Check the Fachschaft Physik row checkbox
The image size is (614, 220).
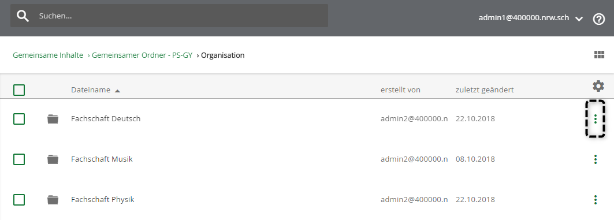(19, 200)
